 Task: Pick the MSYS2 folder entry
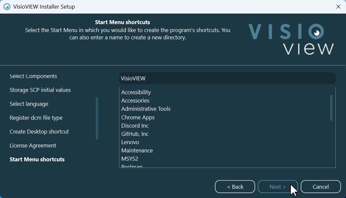point(130,159)
